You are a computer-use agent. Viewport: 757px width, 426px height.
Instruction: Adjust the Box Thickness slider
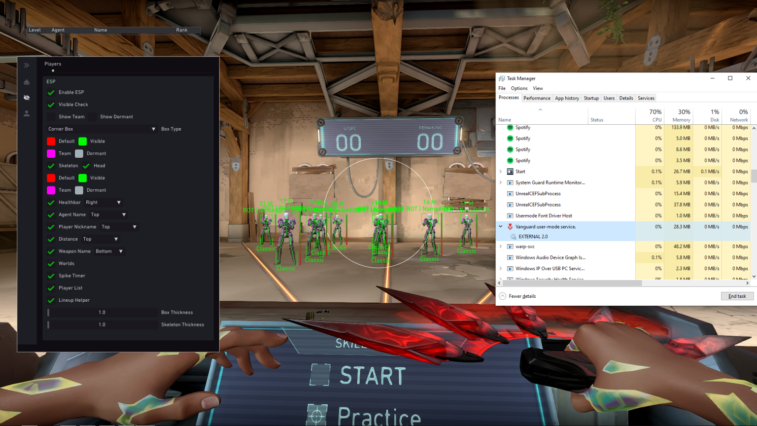click(102, 313)
